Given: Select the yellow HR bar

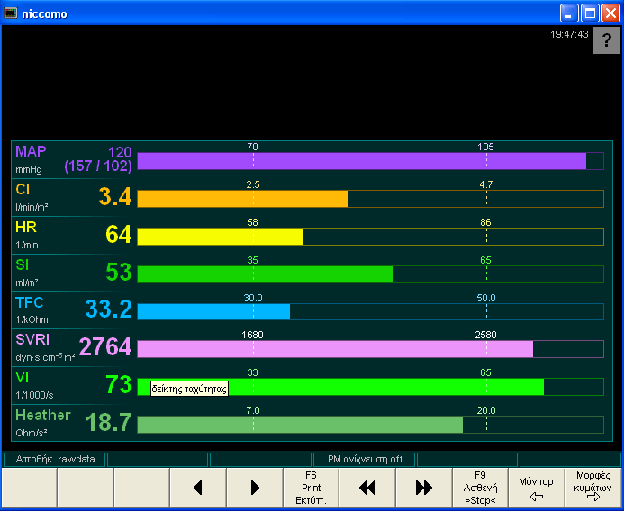Looking at the screenshot, I should tap(370, 237).
